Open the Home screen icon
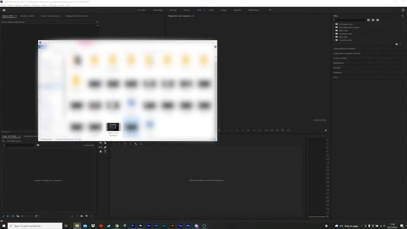Image resolution: width=407 pixels, height=229 pixels. point(4,10)
